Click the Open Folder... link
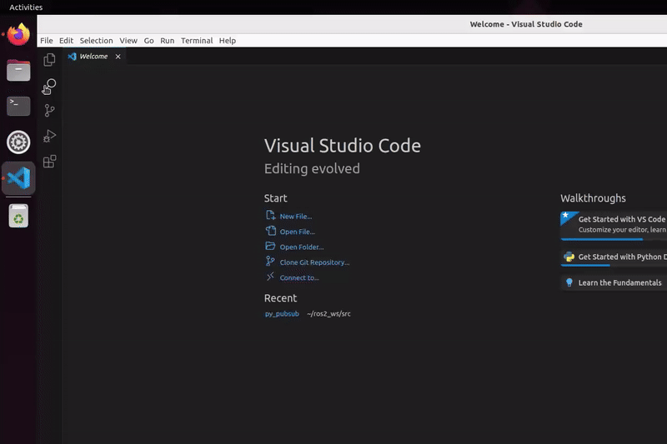 pos(302,247)
